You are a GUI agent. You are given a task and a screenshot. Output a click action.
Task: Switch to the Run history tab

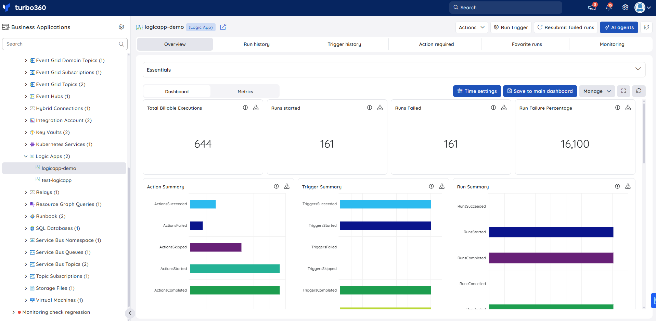coord(256,44)
